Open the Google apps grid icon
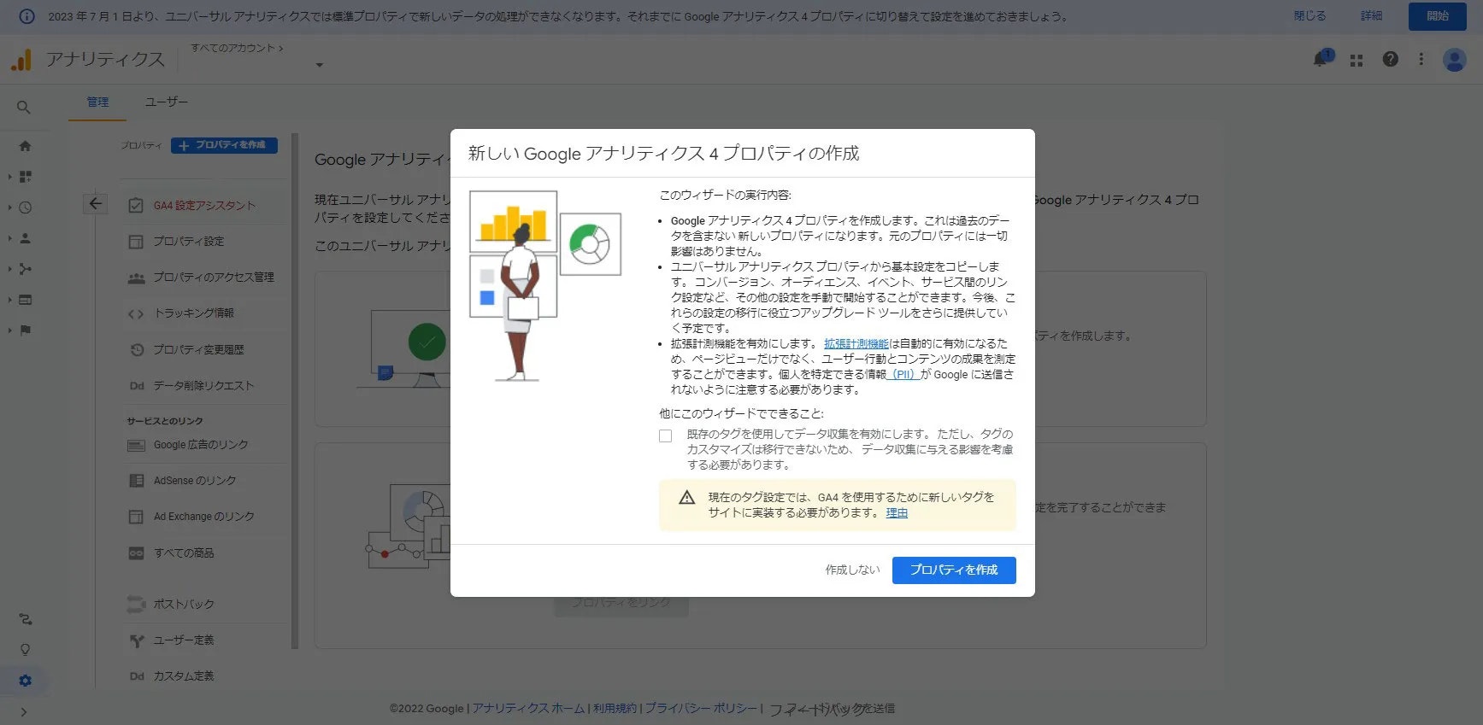Viewport: 1483px width, 725px height. click(x=1356, y=60)
